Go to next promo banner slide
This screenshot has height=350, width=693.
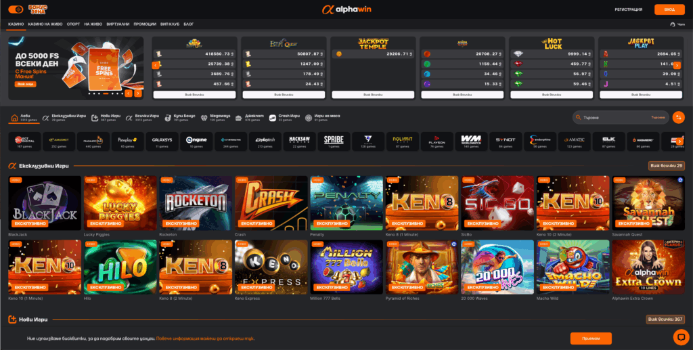pyautogui.click(x=137, y=94)
